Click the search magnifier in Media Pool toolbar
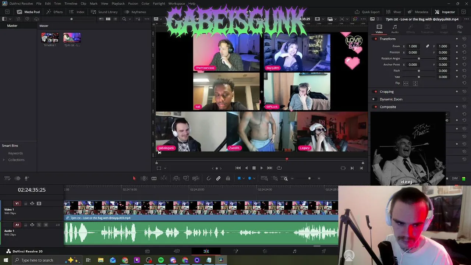471x265 pixels. 124,19
